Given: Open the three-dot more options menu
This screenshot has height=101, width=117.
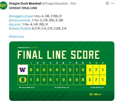Looking at the screenshot, I should (112, 3).
